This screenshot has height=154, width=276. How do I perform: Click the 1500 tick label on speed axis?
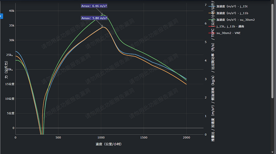[144, 137]
